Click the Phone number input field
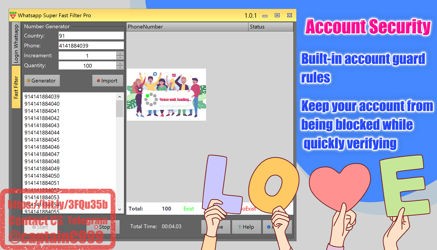The width and height of the screenshot is (437, 250). pos(91,46)
